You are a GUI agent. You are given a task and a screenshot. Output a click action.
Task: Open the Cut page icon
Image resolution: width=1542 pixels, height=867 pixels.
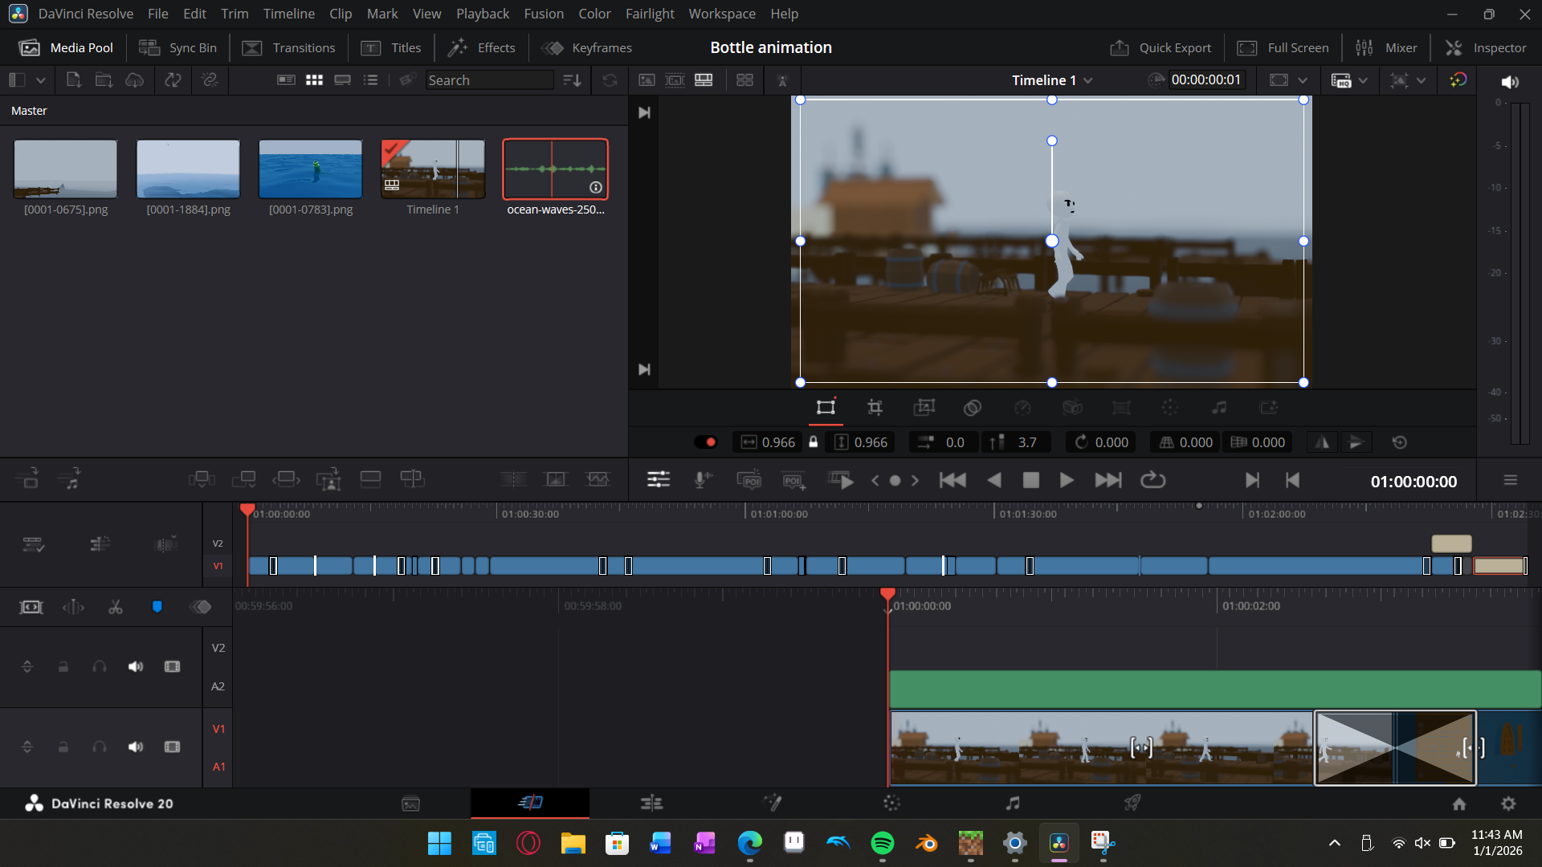[530, 803]
